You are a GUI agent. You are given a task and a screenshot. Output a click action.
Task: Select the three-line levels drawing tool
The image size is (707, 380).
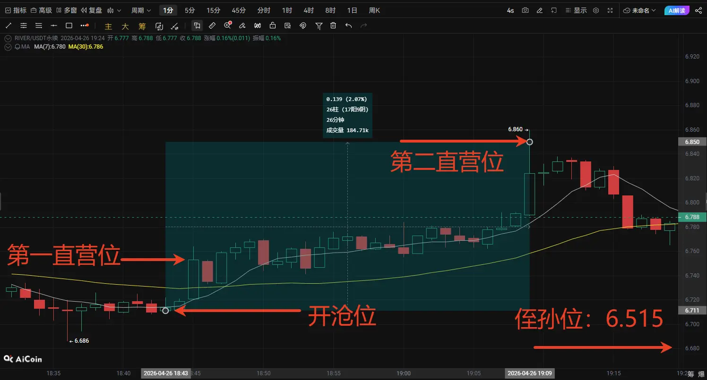pyautogui.click(x=39, y=25)
